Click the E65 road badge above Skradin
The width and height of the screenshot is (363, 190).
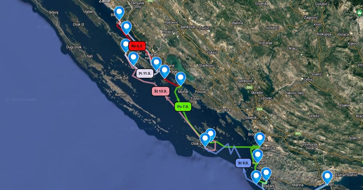pyautogui.click(x=249, y=87)
